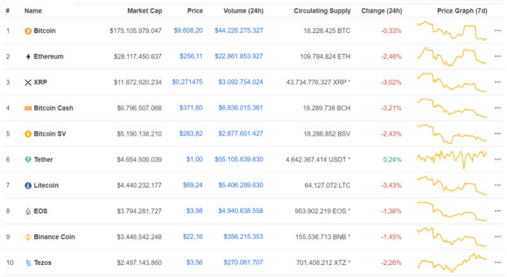The image size is (507, 277).
Task: Click the Tether logo icon
Action: coord(27,159)
